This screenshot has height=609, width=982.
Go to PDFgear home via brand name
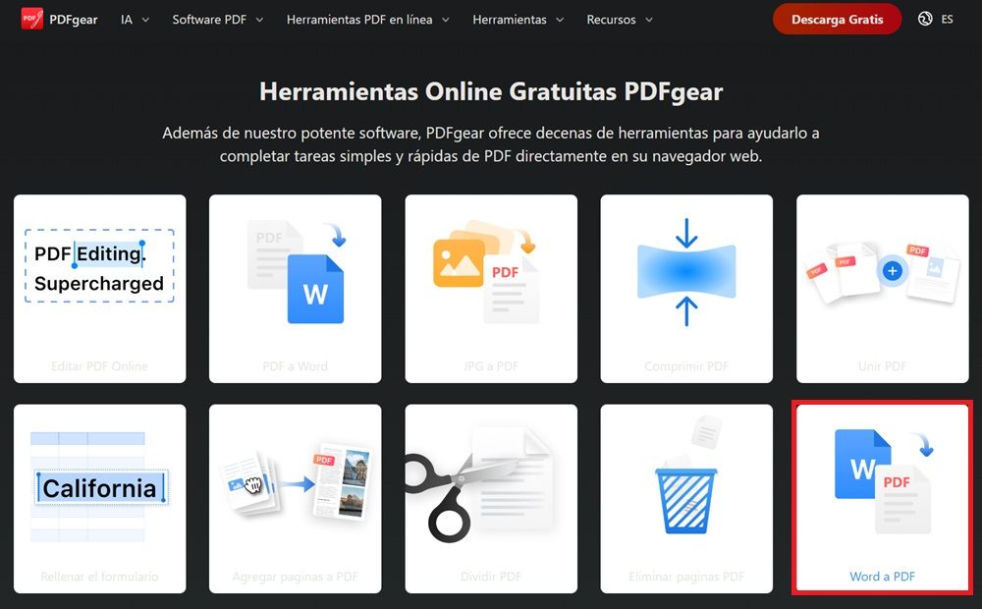(74, 20)
